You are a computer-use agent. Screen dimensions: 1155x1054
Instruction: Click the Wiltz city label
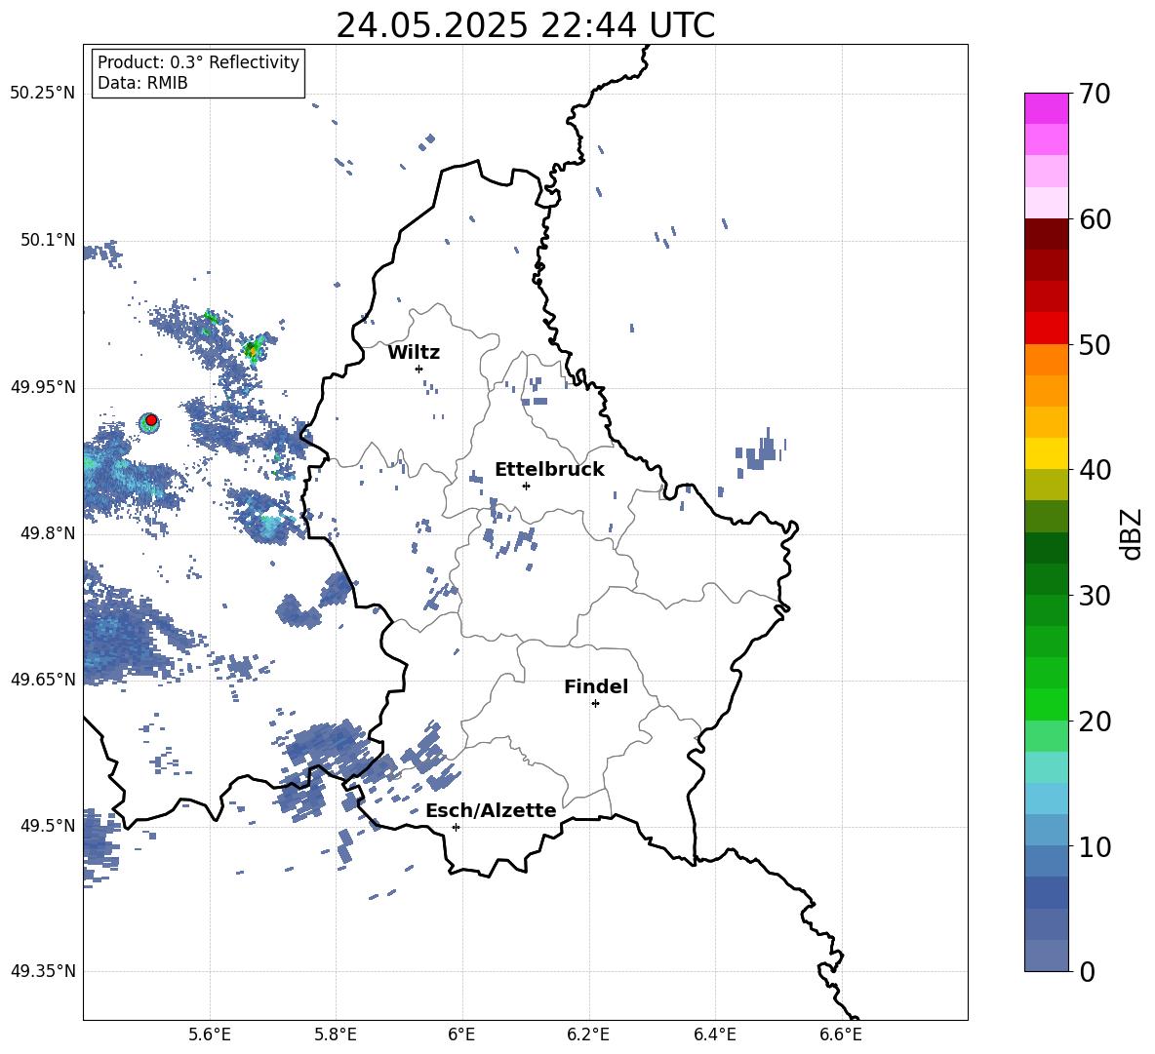tap(414, 353)
